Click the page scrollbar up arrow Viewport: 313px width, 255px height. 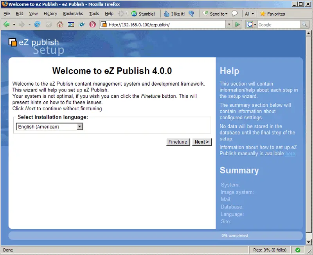coord(308,33)
